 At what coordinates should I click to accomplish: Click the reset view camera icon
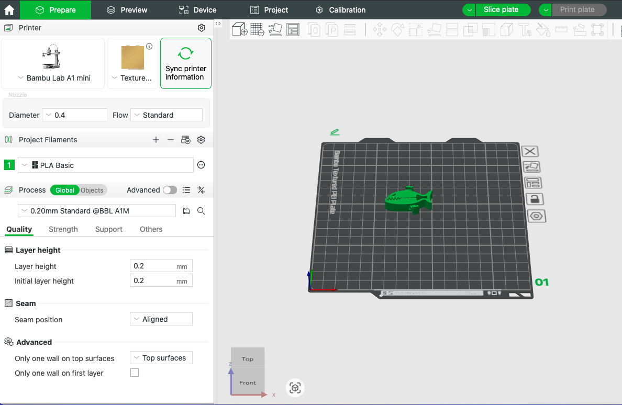pyautogui.click(x=295, y=388)
